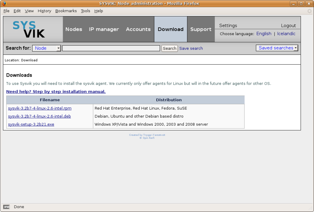Click the search text field
The width and height of the screenshot is (314, 212).
coord(111,48)
